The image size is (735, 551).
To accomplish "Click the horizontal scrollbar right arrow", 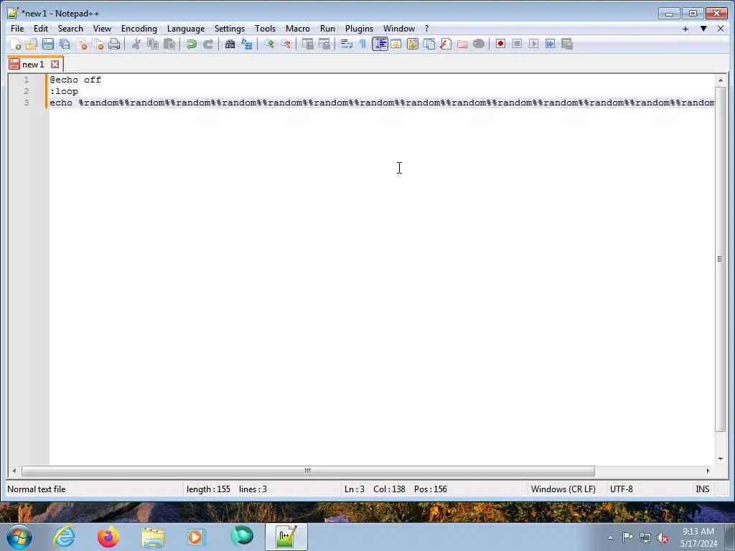I will (x=708, y=471).
